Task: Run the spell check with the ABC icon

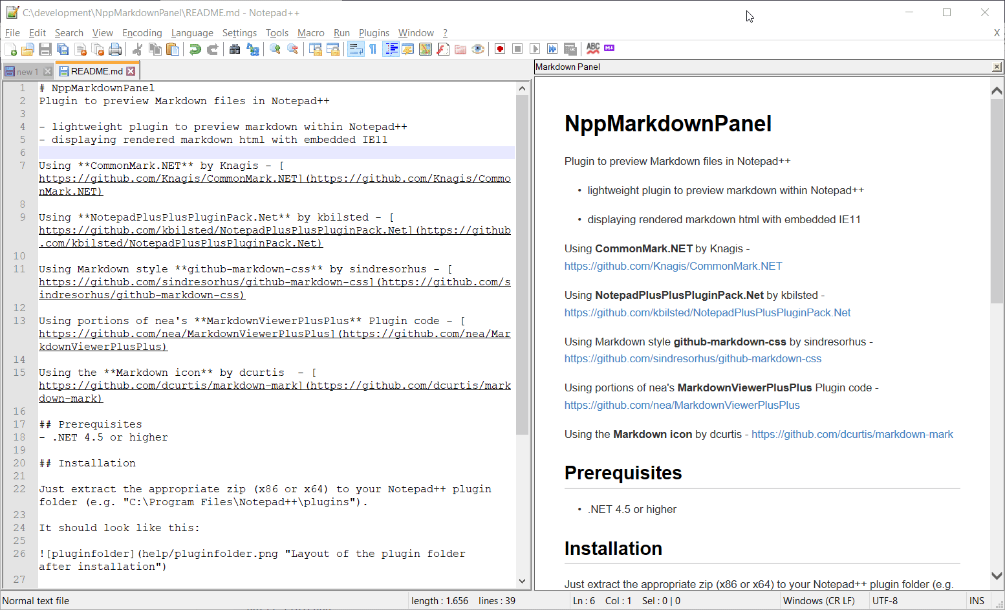Action: tap(593, 48)
